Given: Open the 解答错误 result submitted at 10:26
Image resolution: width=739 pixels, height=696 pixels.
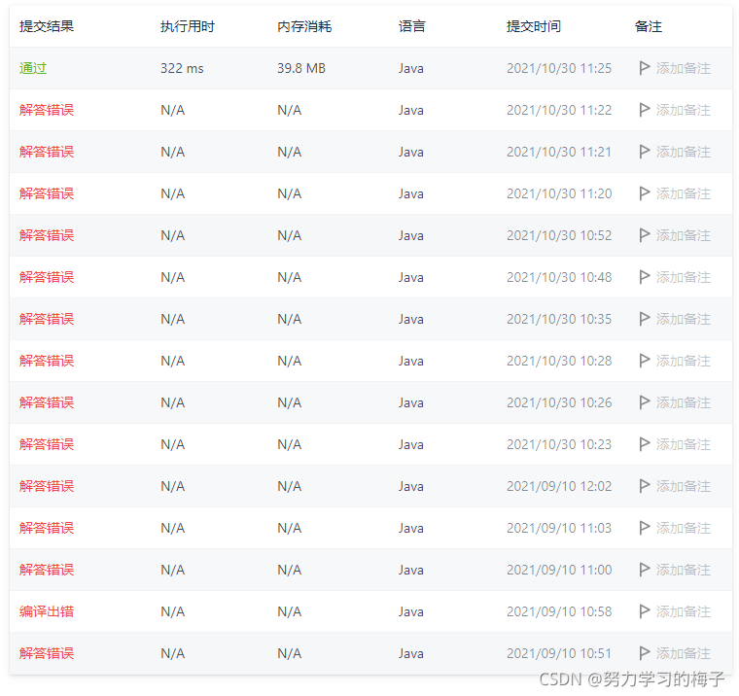Looking at the screenshot, I should [47, 402].
